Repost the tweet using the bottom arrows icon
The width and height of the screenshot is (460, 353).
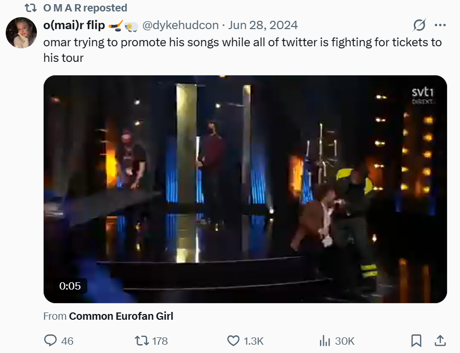(141, 341)
